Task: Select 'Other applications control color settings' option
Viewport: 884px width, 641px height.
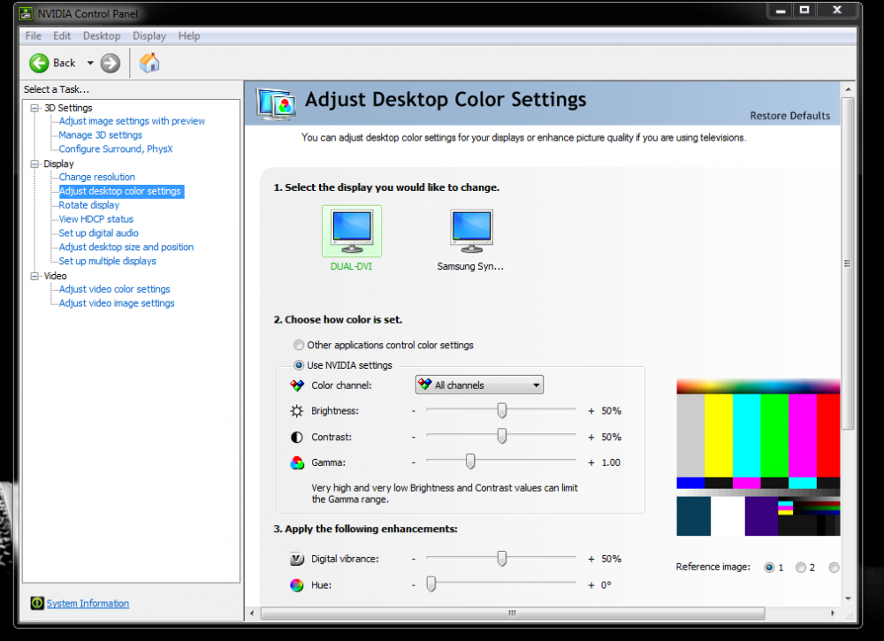Action: coord(299,346)
